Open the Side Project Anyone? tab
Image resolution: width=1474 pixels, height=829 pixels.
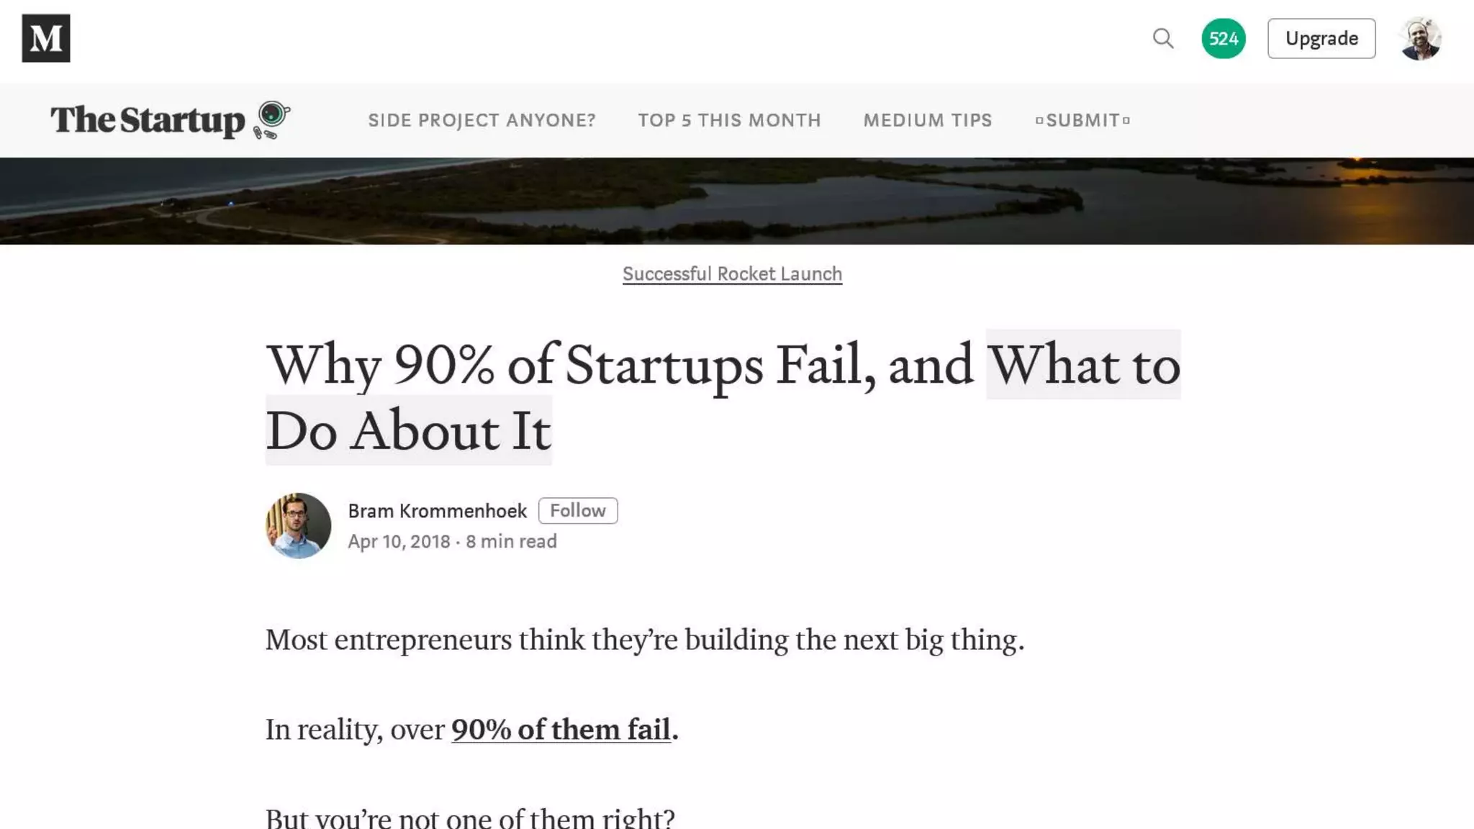point(481,120)
